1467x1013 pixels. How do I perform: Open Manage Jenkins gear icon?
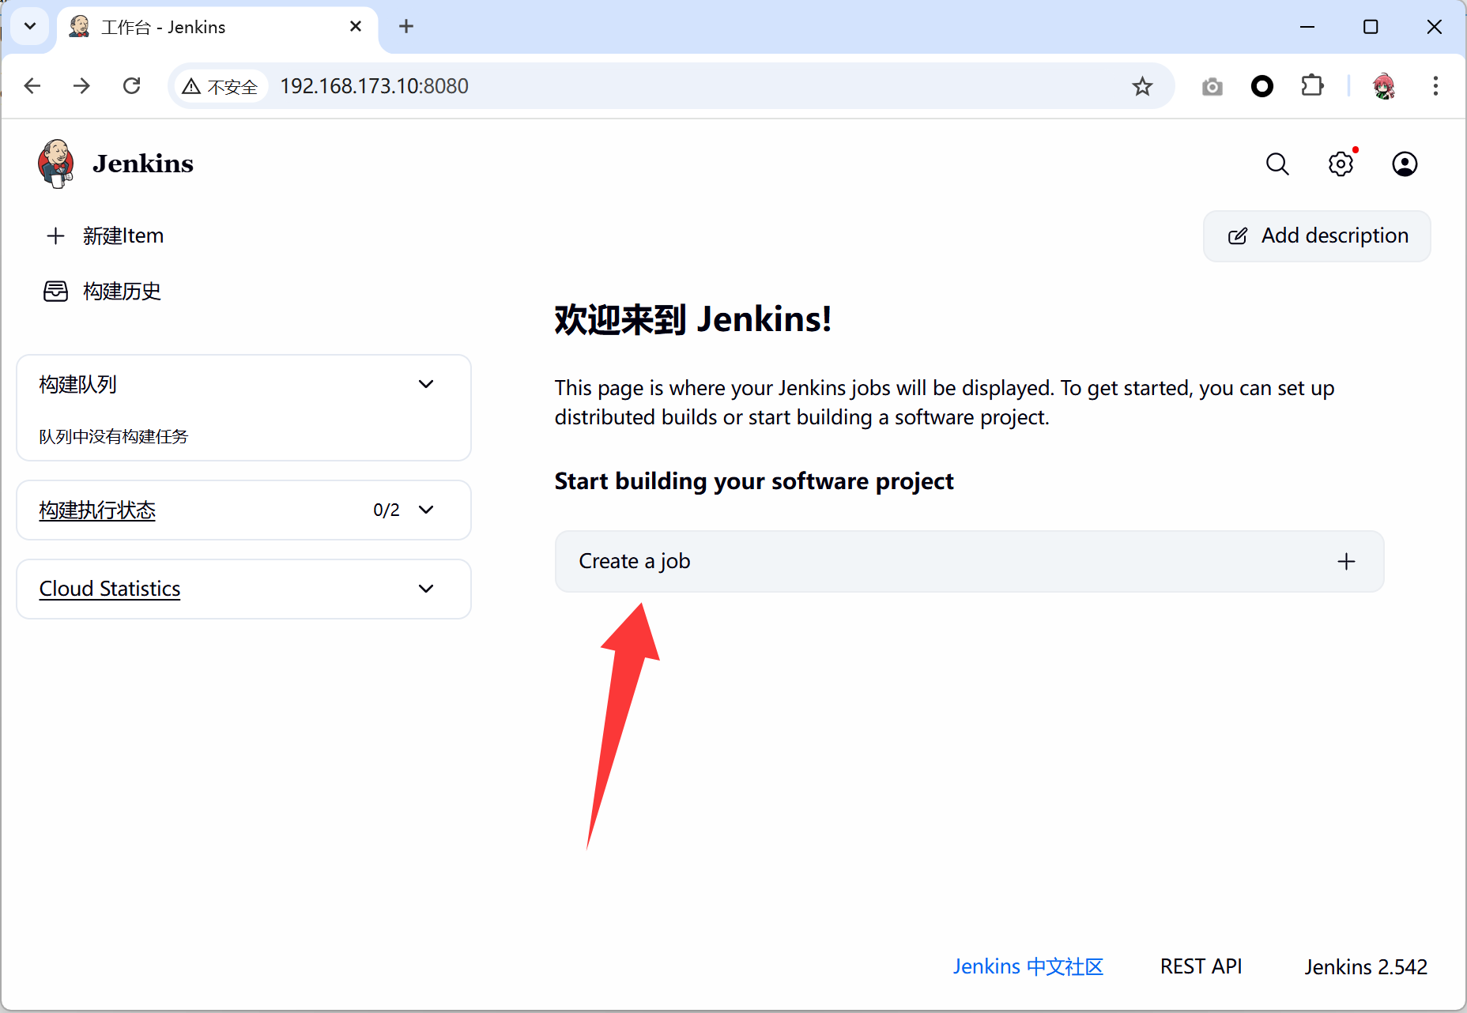[1341, 164]
